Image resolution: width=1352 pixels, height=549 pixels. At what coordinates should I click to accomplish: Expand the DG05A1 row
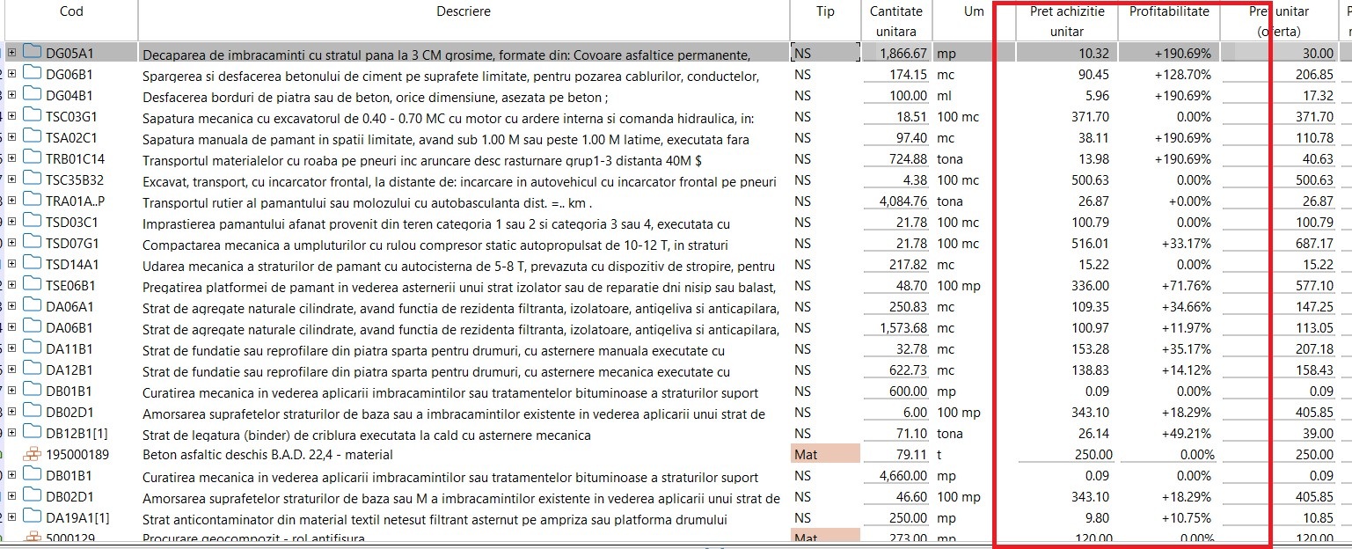(x=11, y=53)
